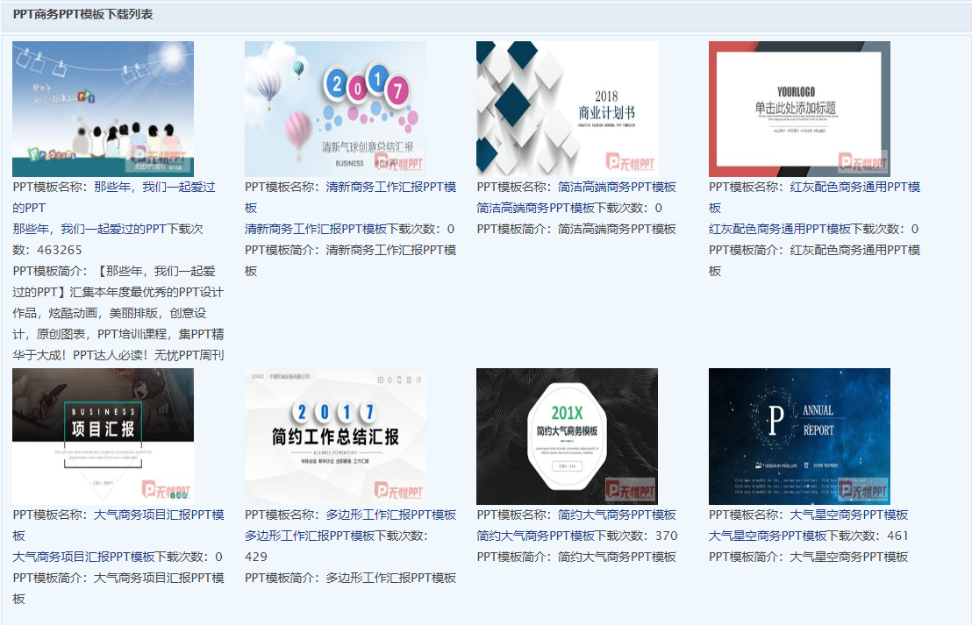Viewport: 972px width, 625px height.
Task: Open the BUSINESS 项目汇报 thumbnail
Action: tap(103, 436)
